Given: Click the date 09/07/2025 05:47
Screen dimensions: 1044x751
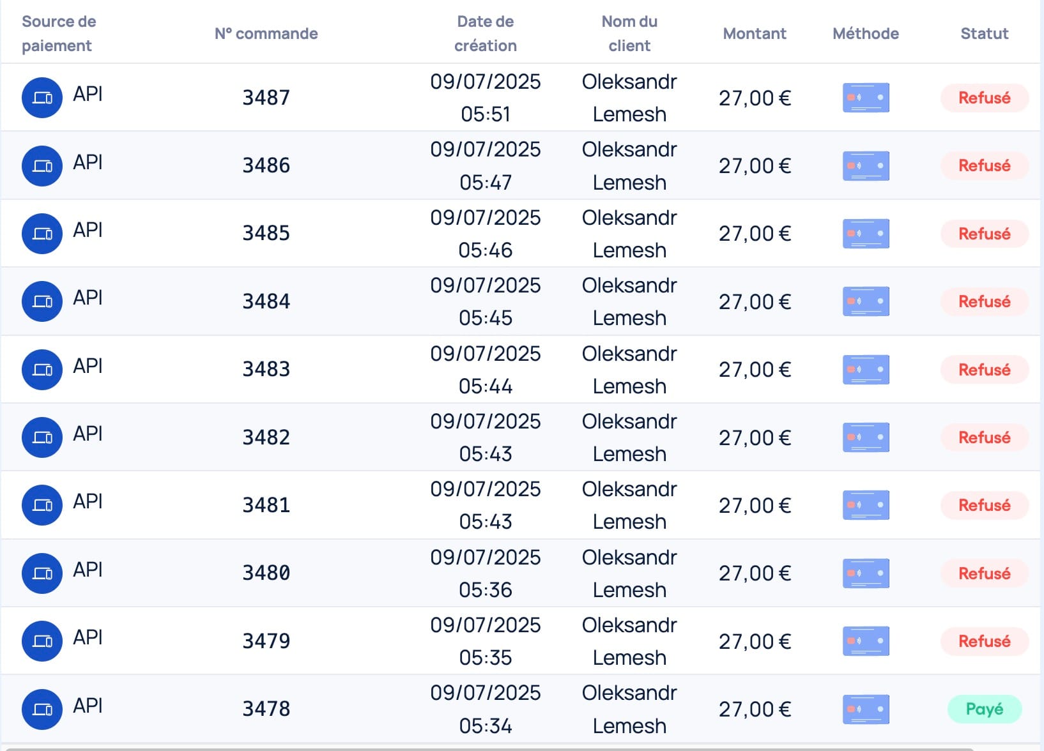Looking at the screenshot, I should pyautogui.click(x=486, y=166).
